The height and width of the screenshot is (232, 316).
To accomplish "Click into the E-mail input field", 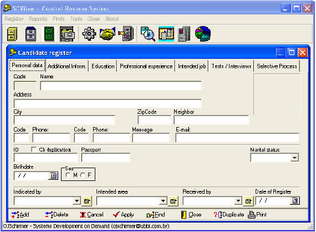I will [x=237, y=138].
